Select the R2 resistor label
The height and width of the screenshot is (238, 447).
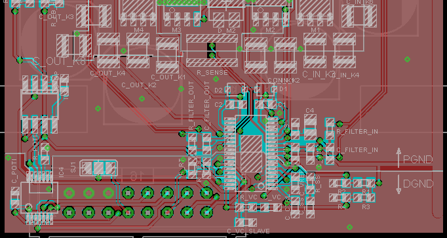tap(341, 191)
